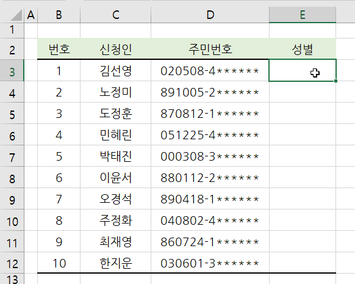Click the 번호 header cell
355x284 pixels.
(x=59, y=49)
